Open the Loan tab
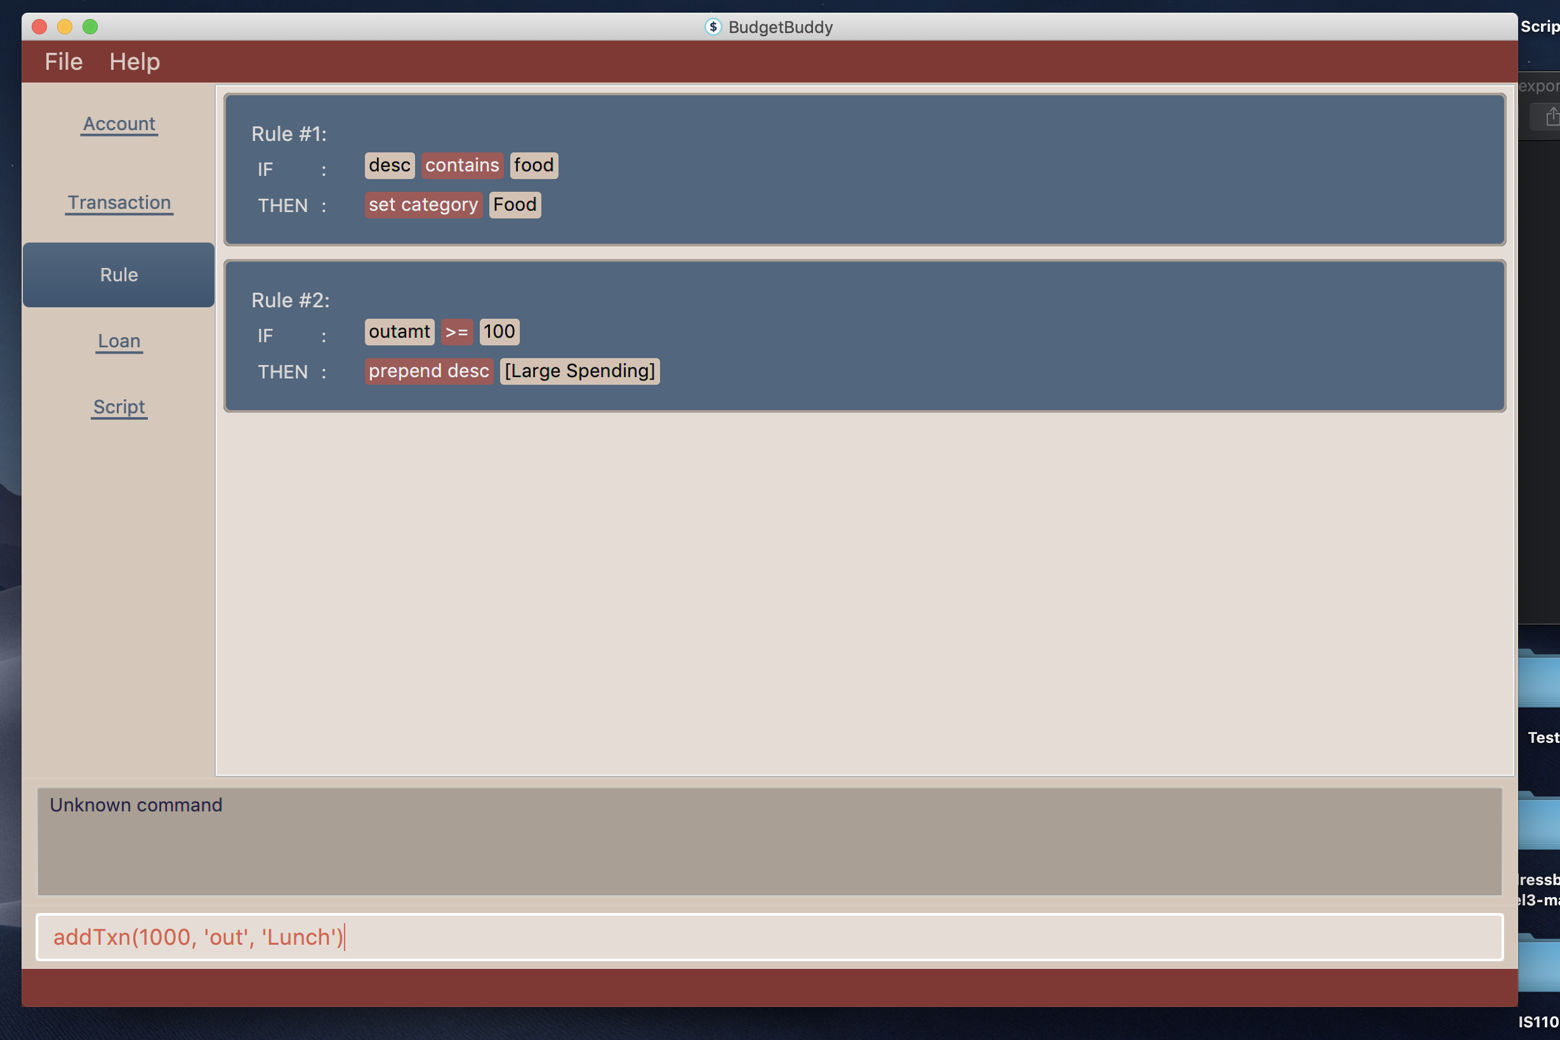Screen dimensions: 1560x1040 [x=119, y=341]
